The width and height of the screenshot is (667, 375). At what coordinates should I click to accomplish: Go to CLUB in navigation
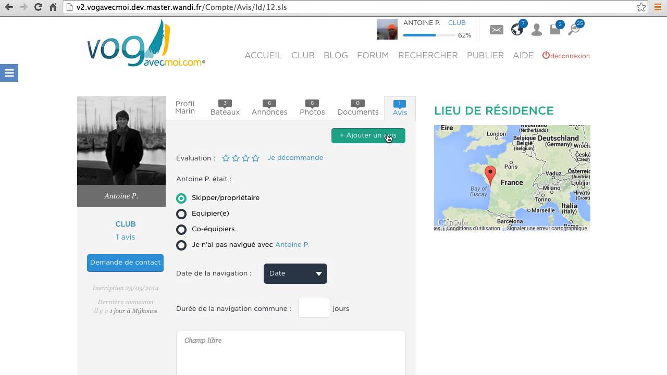click(x=303, y=55)
